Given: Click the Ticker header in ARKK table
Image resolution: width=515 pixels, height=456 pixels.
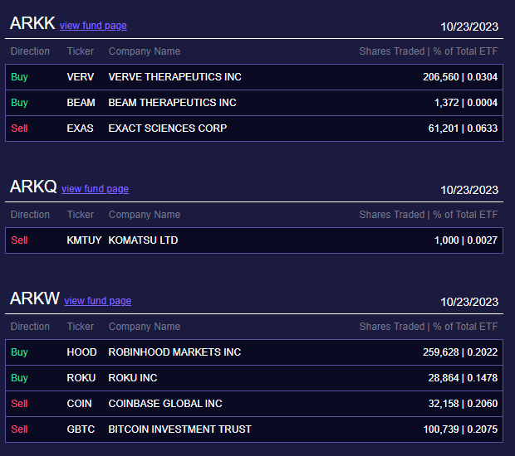Looking at the screenshot, I should [81, 51].
